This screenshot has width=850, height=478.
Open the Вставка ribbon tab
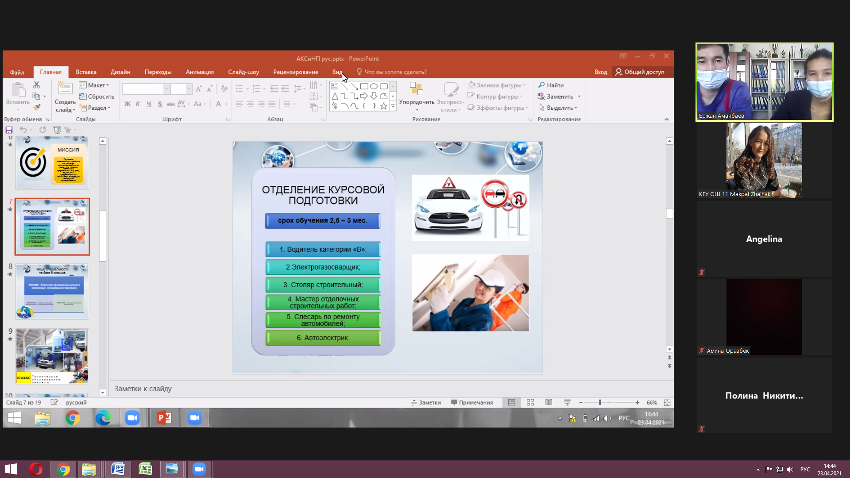(86, 72)
